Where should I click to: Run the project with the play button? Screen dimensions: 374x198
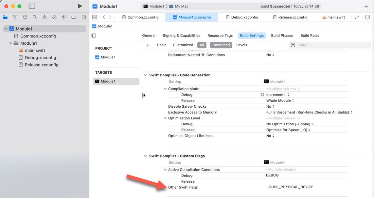click(80, 6)
